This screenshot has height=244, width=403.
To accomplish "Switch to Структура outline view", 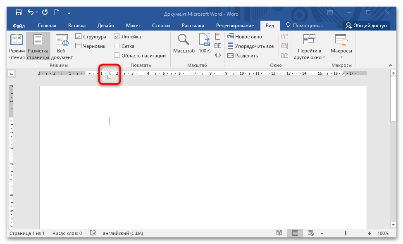I will coord(91,36).
